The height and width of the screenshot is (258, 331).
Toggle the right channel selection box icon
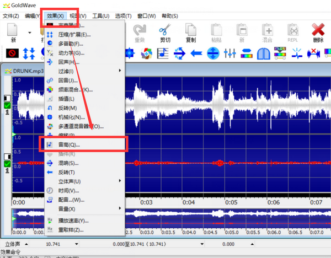point(7,157)
